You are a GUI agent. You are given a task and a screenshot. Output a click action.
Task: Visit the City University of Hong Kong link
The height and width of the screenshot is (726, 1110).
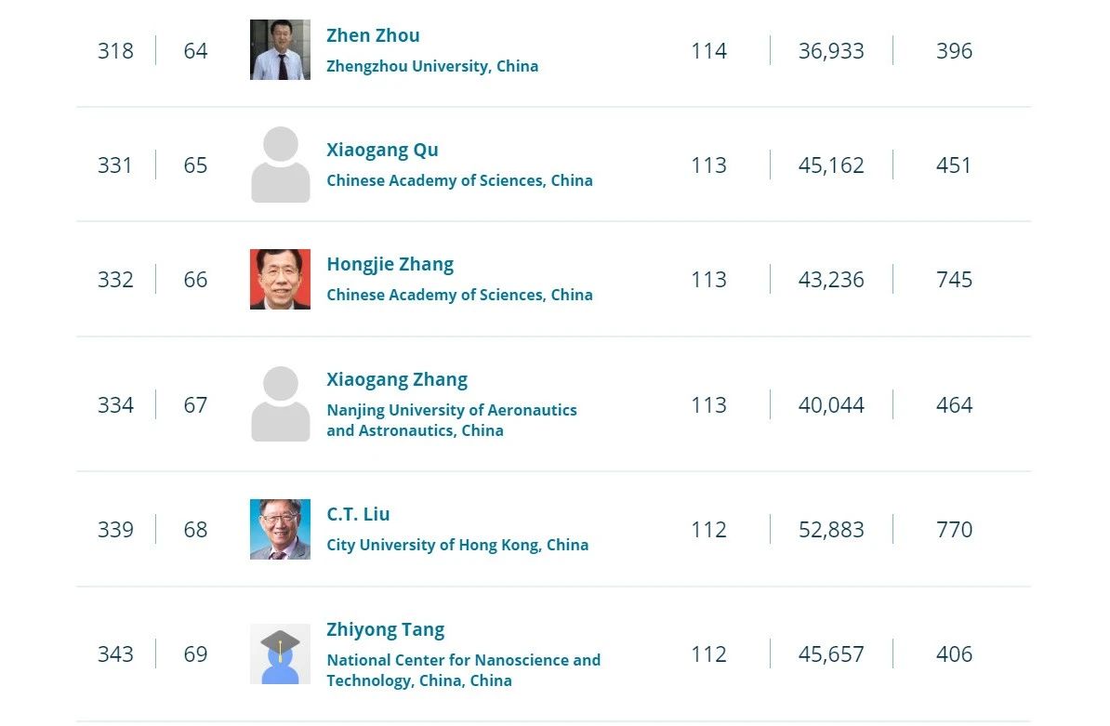click(x=457, y=545)
